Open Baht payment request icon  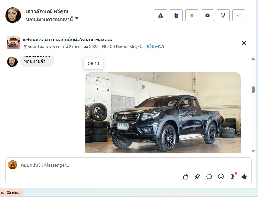233,176
